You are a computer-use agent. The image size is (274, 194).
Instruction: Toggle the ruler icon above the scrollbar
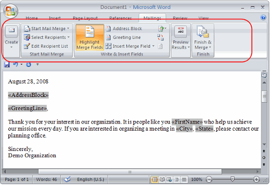coord(264,75)
